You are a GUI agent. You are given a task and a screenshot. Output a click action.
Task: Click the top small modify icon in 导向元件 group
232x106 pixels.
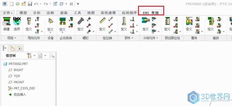[37, 19]
